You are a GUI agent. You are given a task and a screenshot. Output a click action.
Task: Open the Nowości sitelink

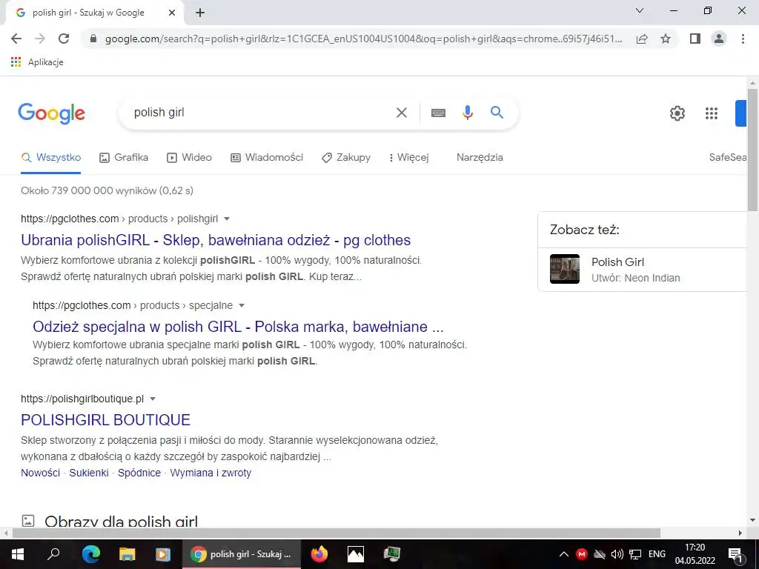[40, 473]
